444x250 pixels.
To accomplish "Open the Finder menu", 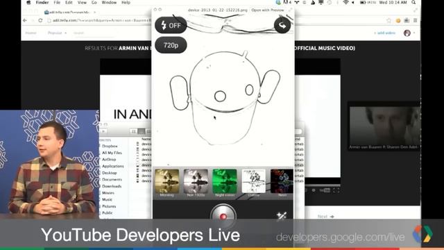I will click(x=42, y=3).
